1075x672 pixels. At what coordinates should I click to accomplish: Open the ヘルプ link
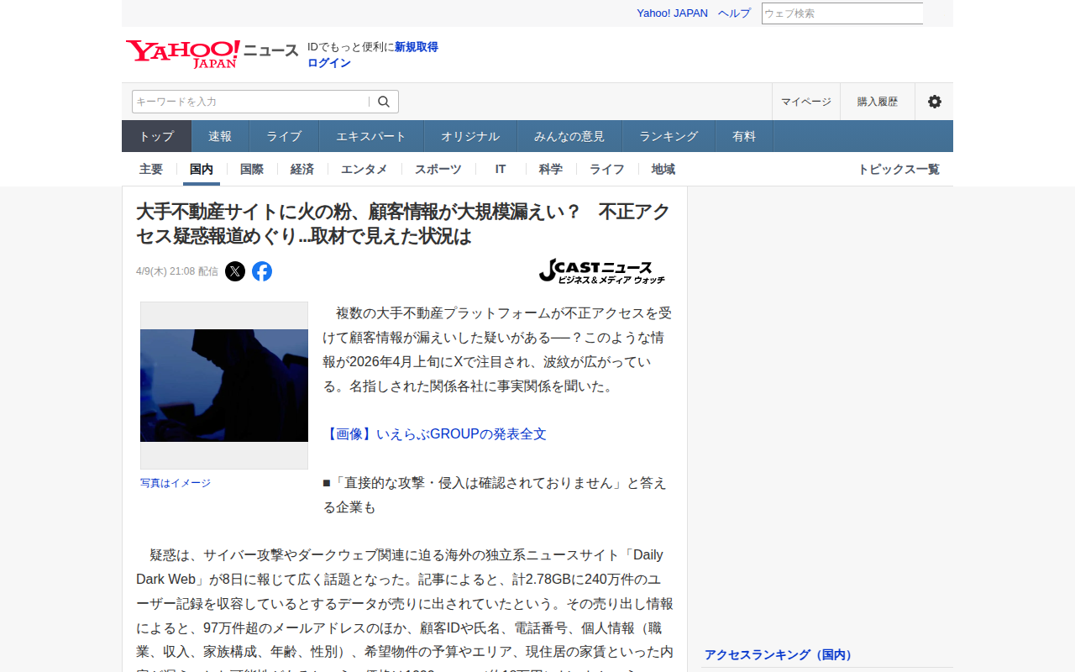coord(735,13)
